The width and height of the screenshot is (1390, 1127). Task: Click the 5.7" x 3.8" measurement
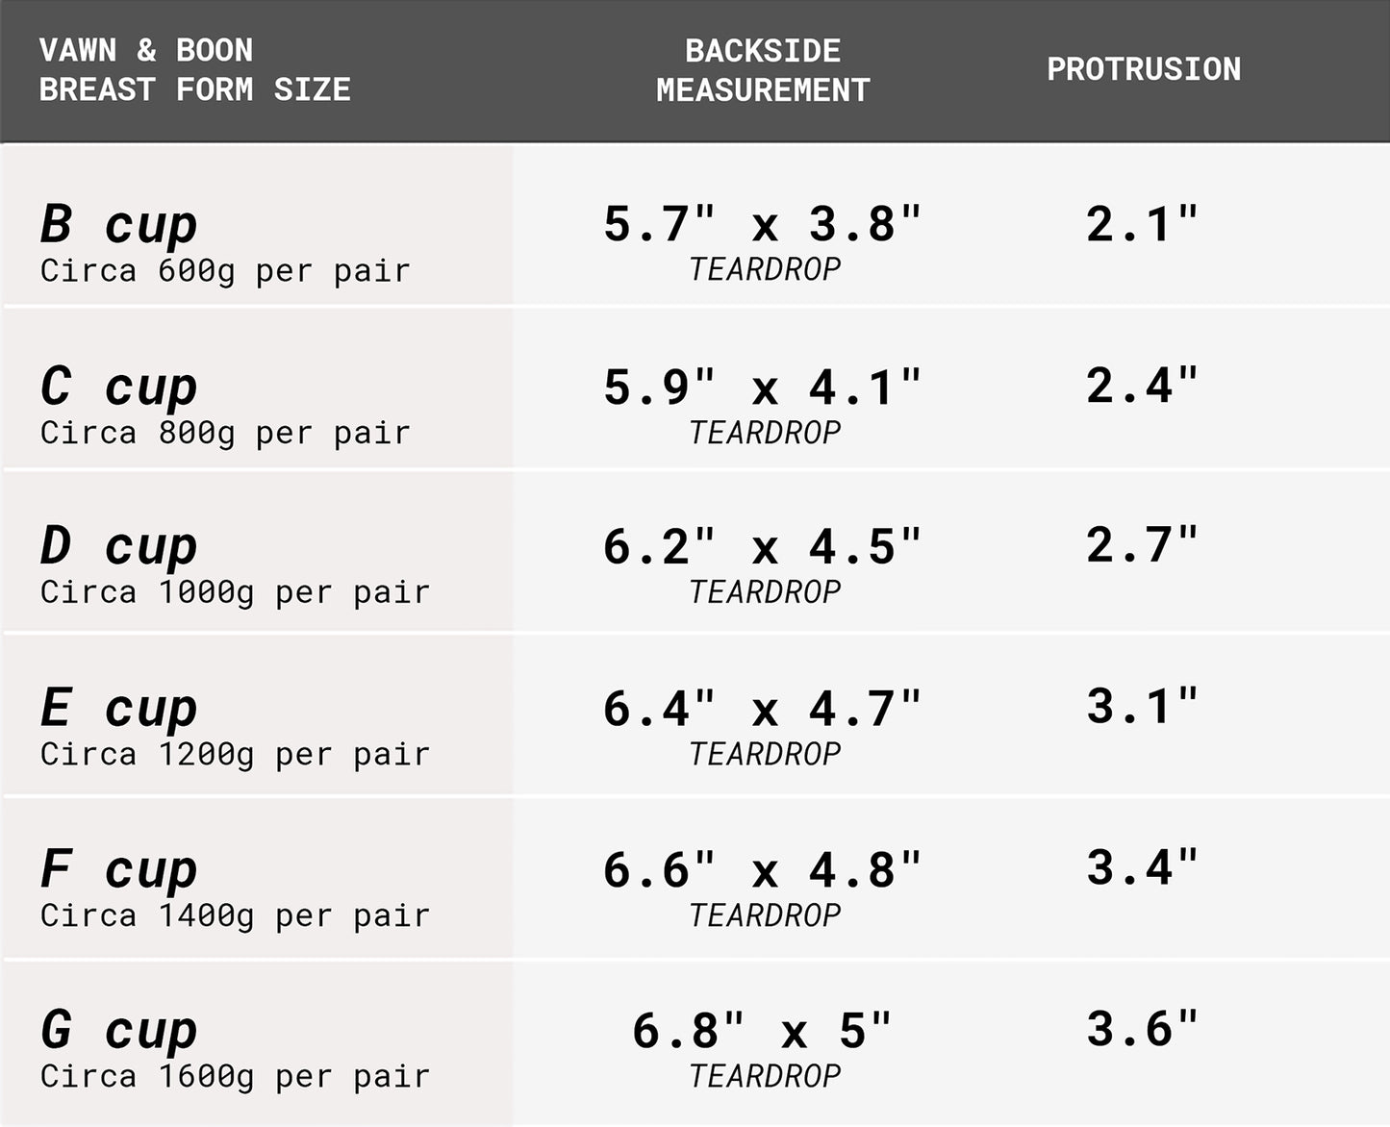(762, 224)
